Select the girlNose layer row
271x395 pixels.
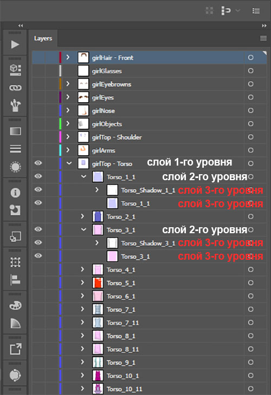[150, 110]
